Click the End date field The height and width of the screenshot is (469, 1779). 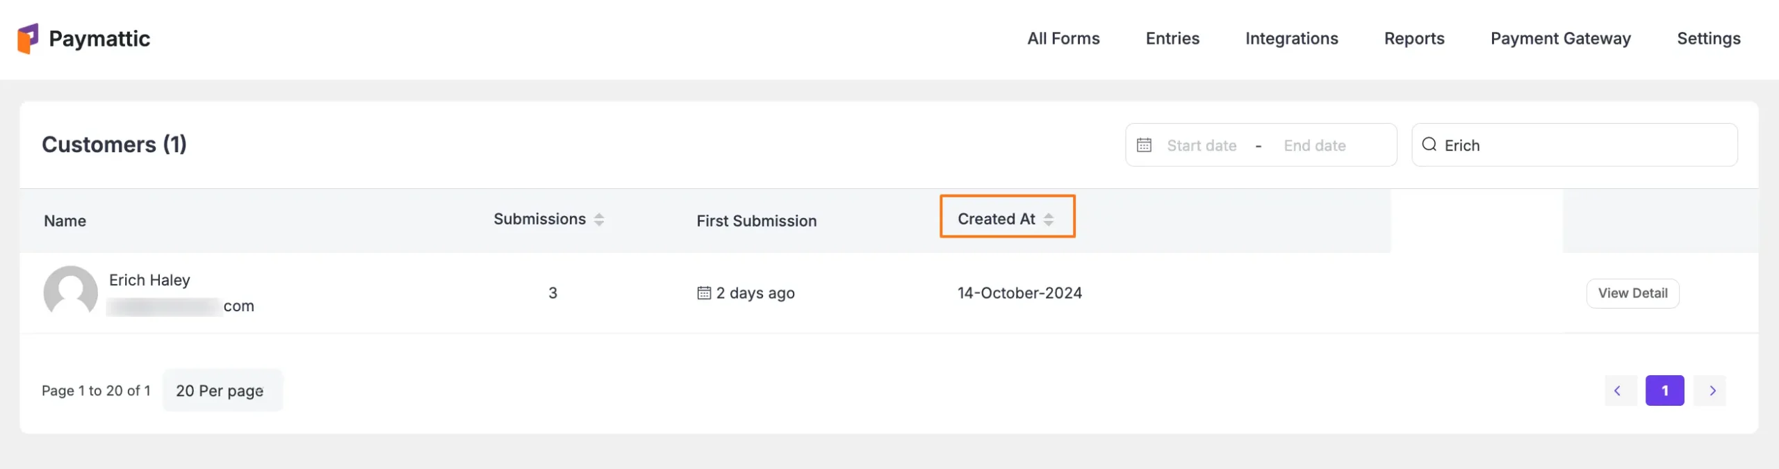[x=1315, y=146]
